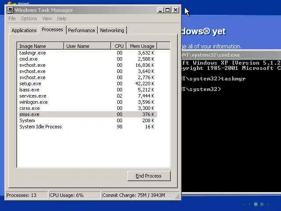Viewport: 281px width, 211px height.
Task: Select the winlogon.exe process
Action: 87,102
